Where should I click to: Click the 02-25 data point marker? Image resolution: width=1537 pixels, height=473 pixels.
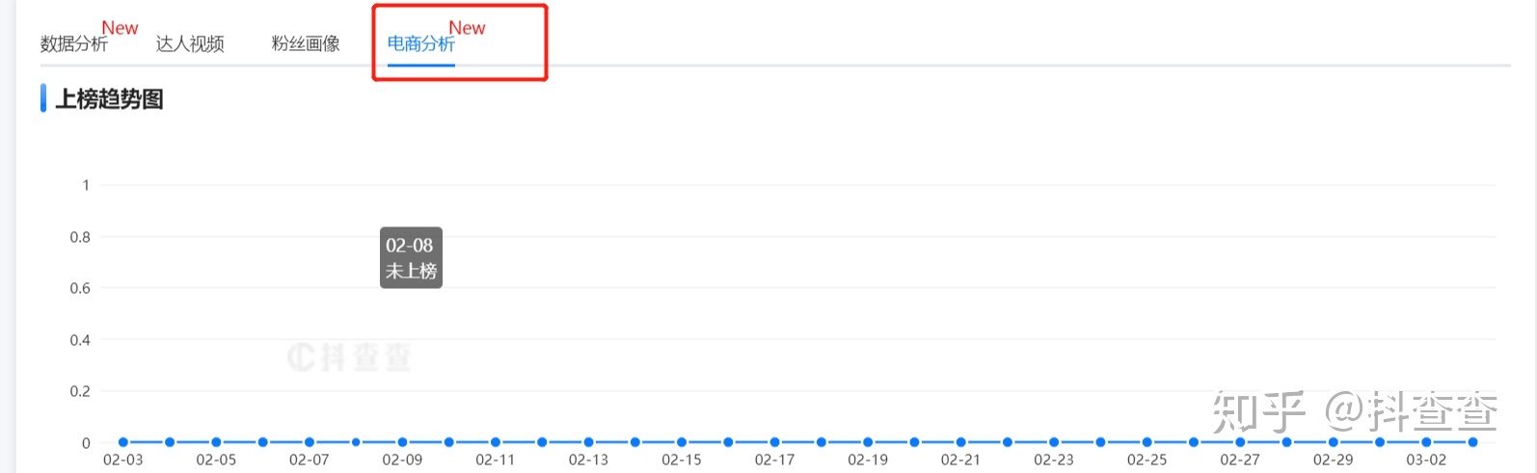click(x=1146, y=442)
